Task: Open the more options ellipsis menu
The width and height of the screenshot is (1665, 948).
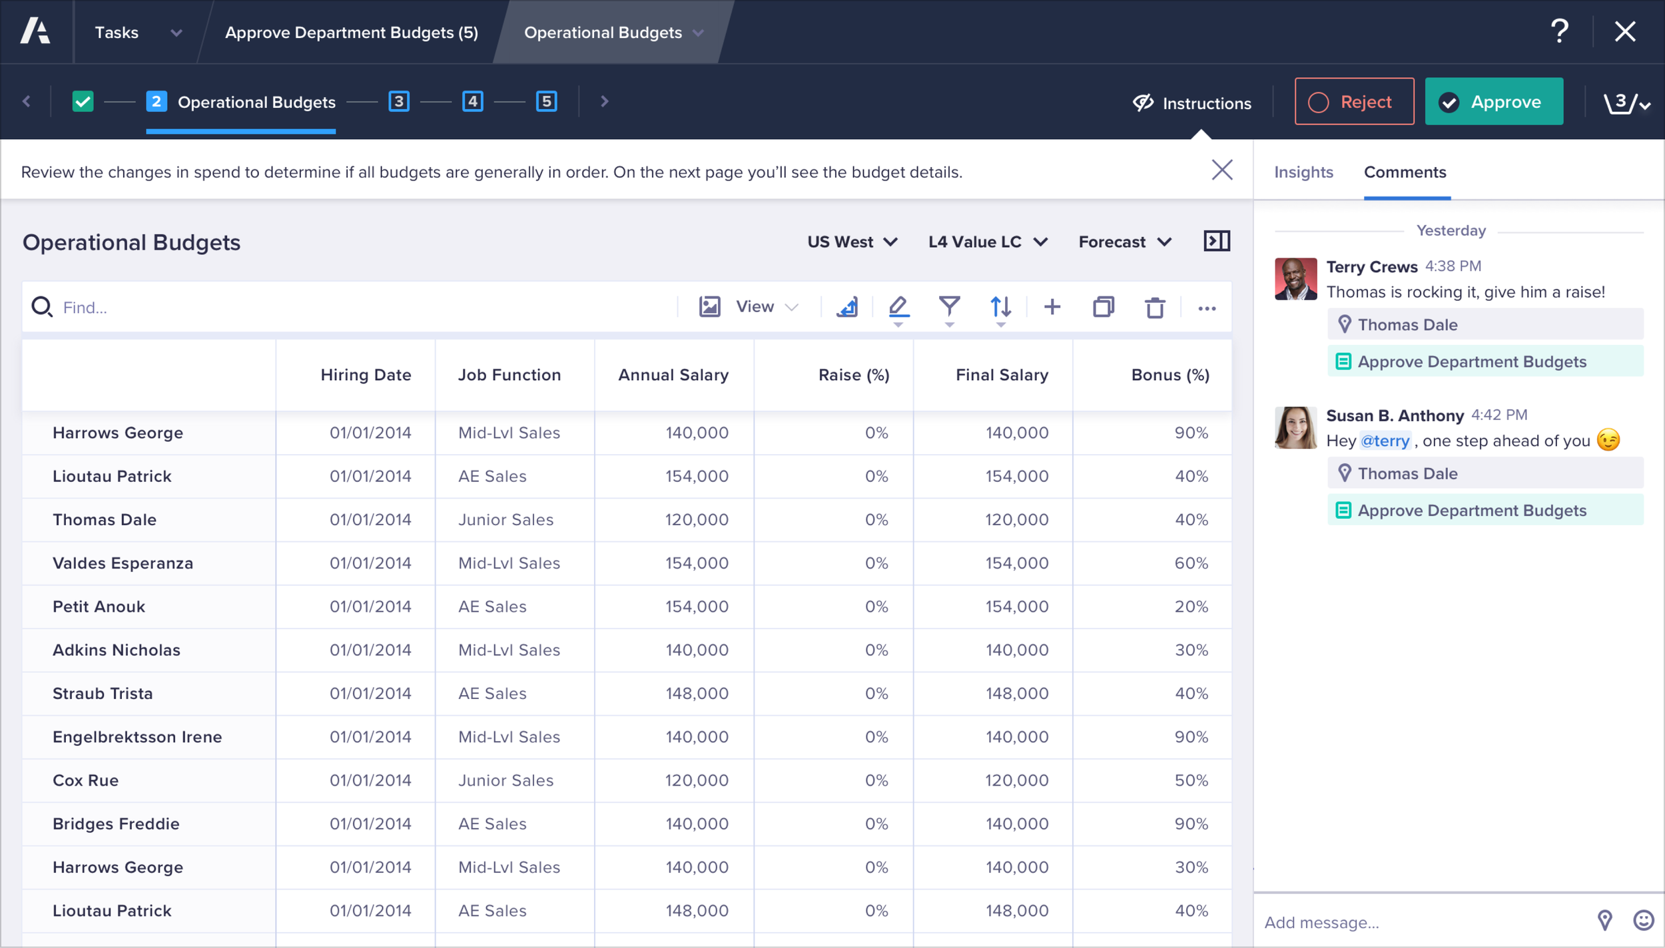Action: (x=1207, y=308)
